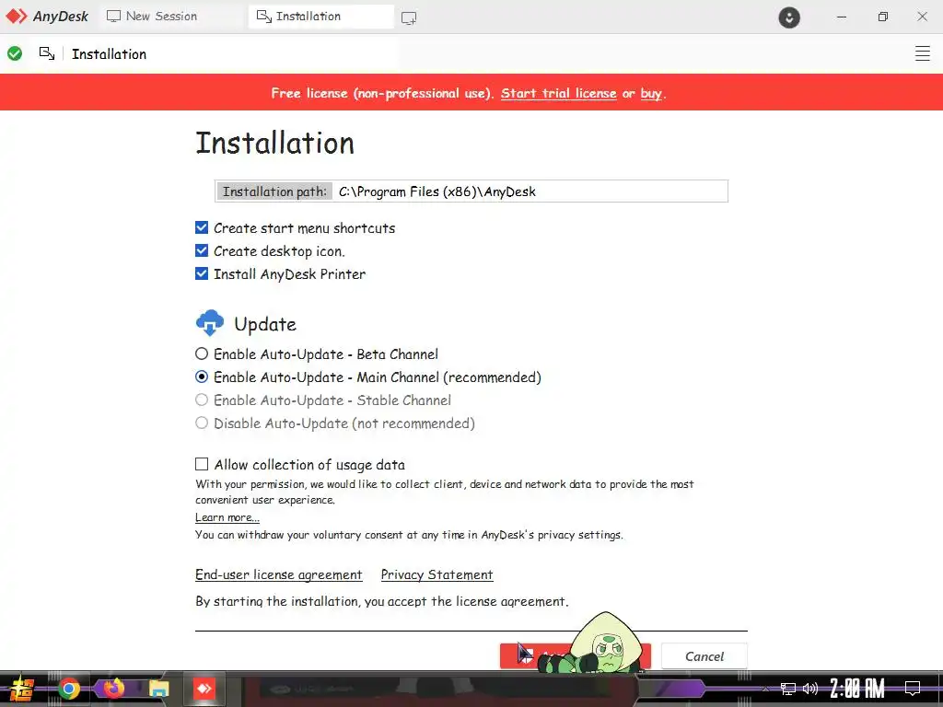Click the dark circular download arrow icon
943x707 pixels.
(x=789, y=17)
